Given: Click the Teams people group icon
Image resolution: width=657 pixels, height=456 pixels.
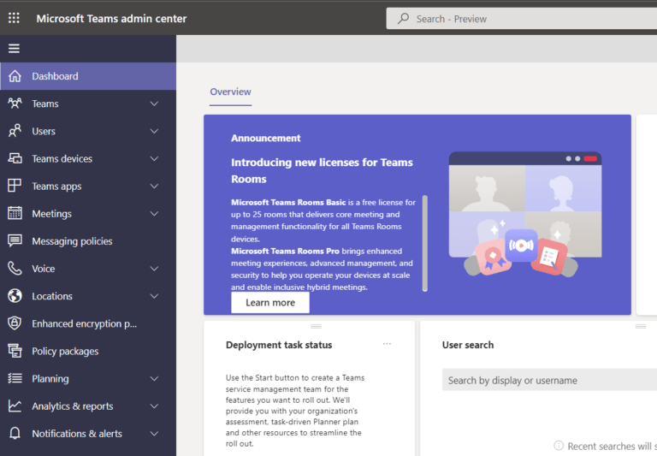Looking at the screenshot, I should [x=15, y=104].
